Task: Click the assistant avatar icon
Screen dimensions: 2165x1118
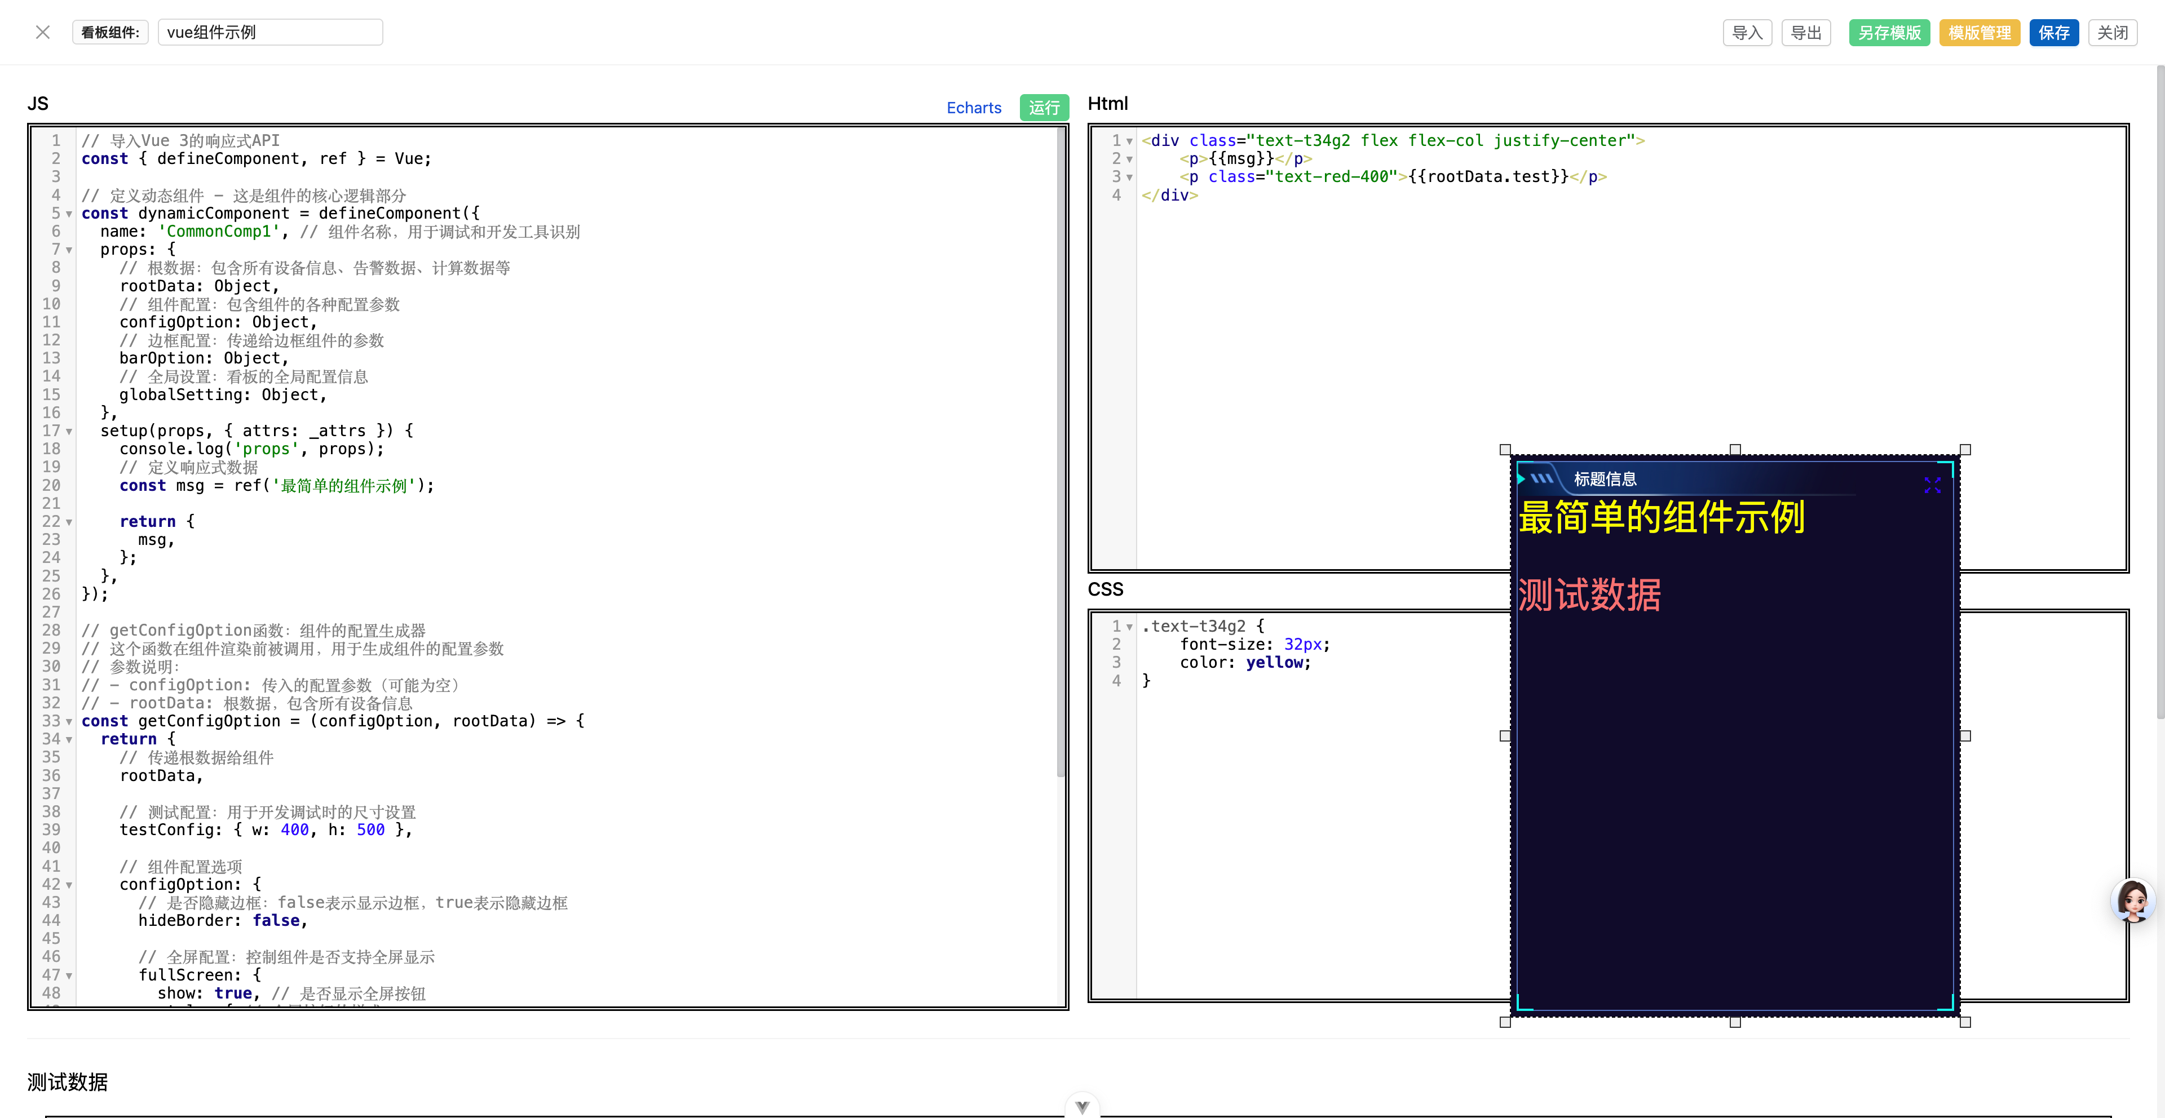Action: (2133, 901)
